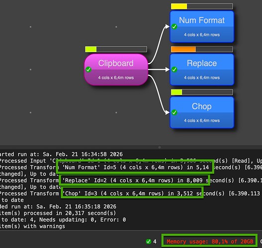The width and height of the screenshot is (262, 248).
Task: Click green checkmark on Replace node
Action: [x=175, y=70]
